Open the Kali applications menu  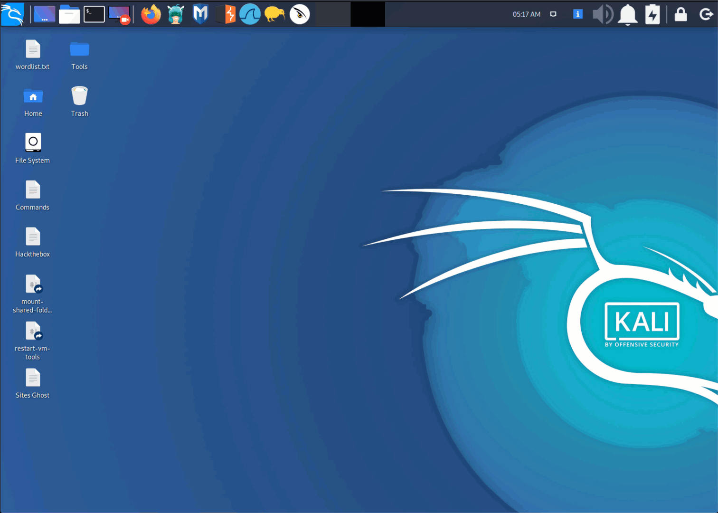pyautogui.click(x=12, y=14)
